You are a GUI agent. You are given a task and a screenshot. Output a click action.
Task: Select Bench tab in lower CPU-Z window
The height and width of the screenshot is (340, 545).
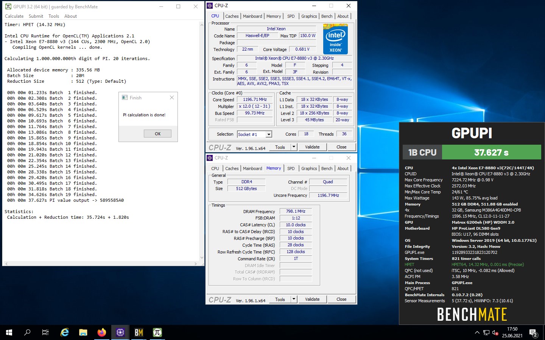pos(327,168)
